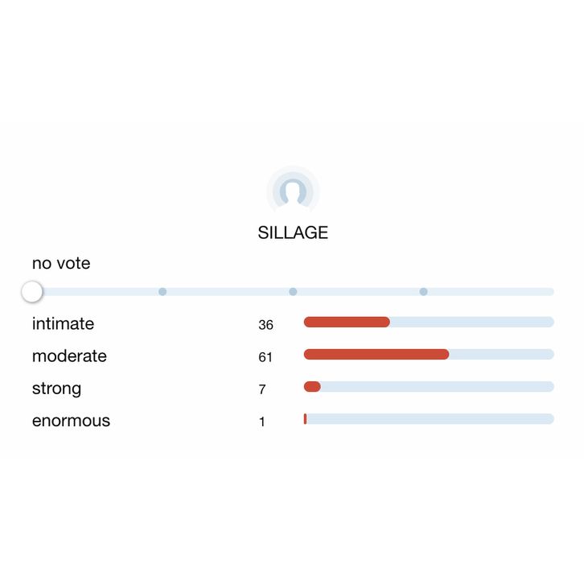Click the "moderate" label
The height and width of the screenshot is (584, 584).
tap(69, 356)
